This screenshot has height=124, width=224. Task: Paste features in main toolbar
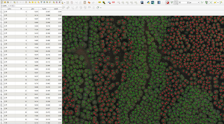(85, 2)
